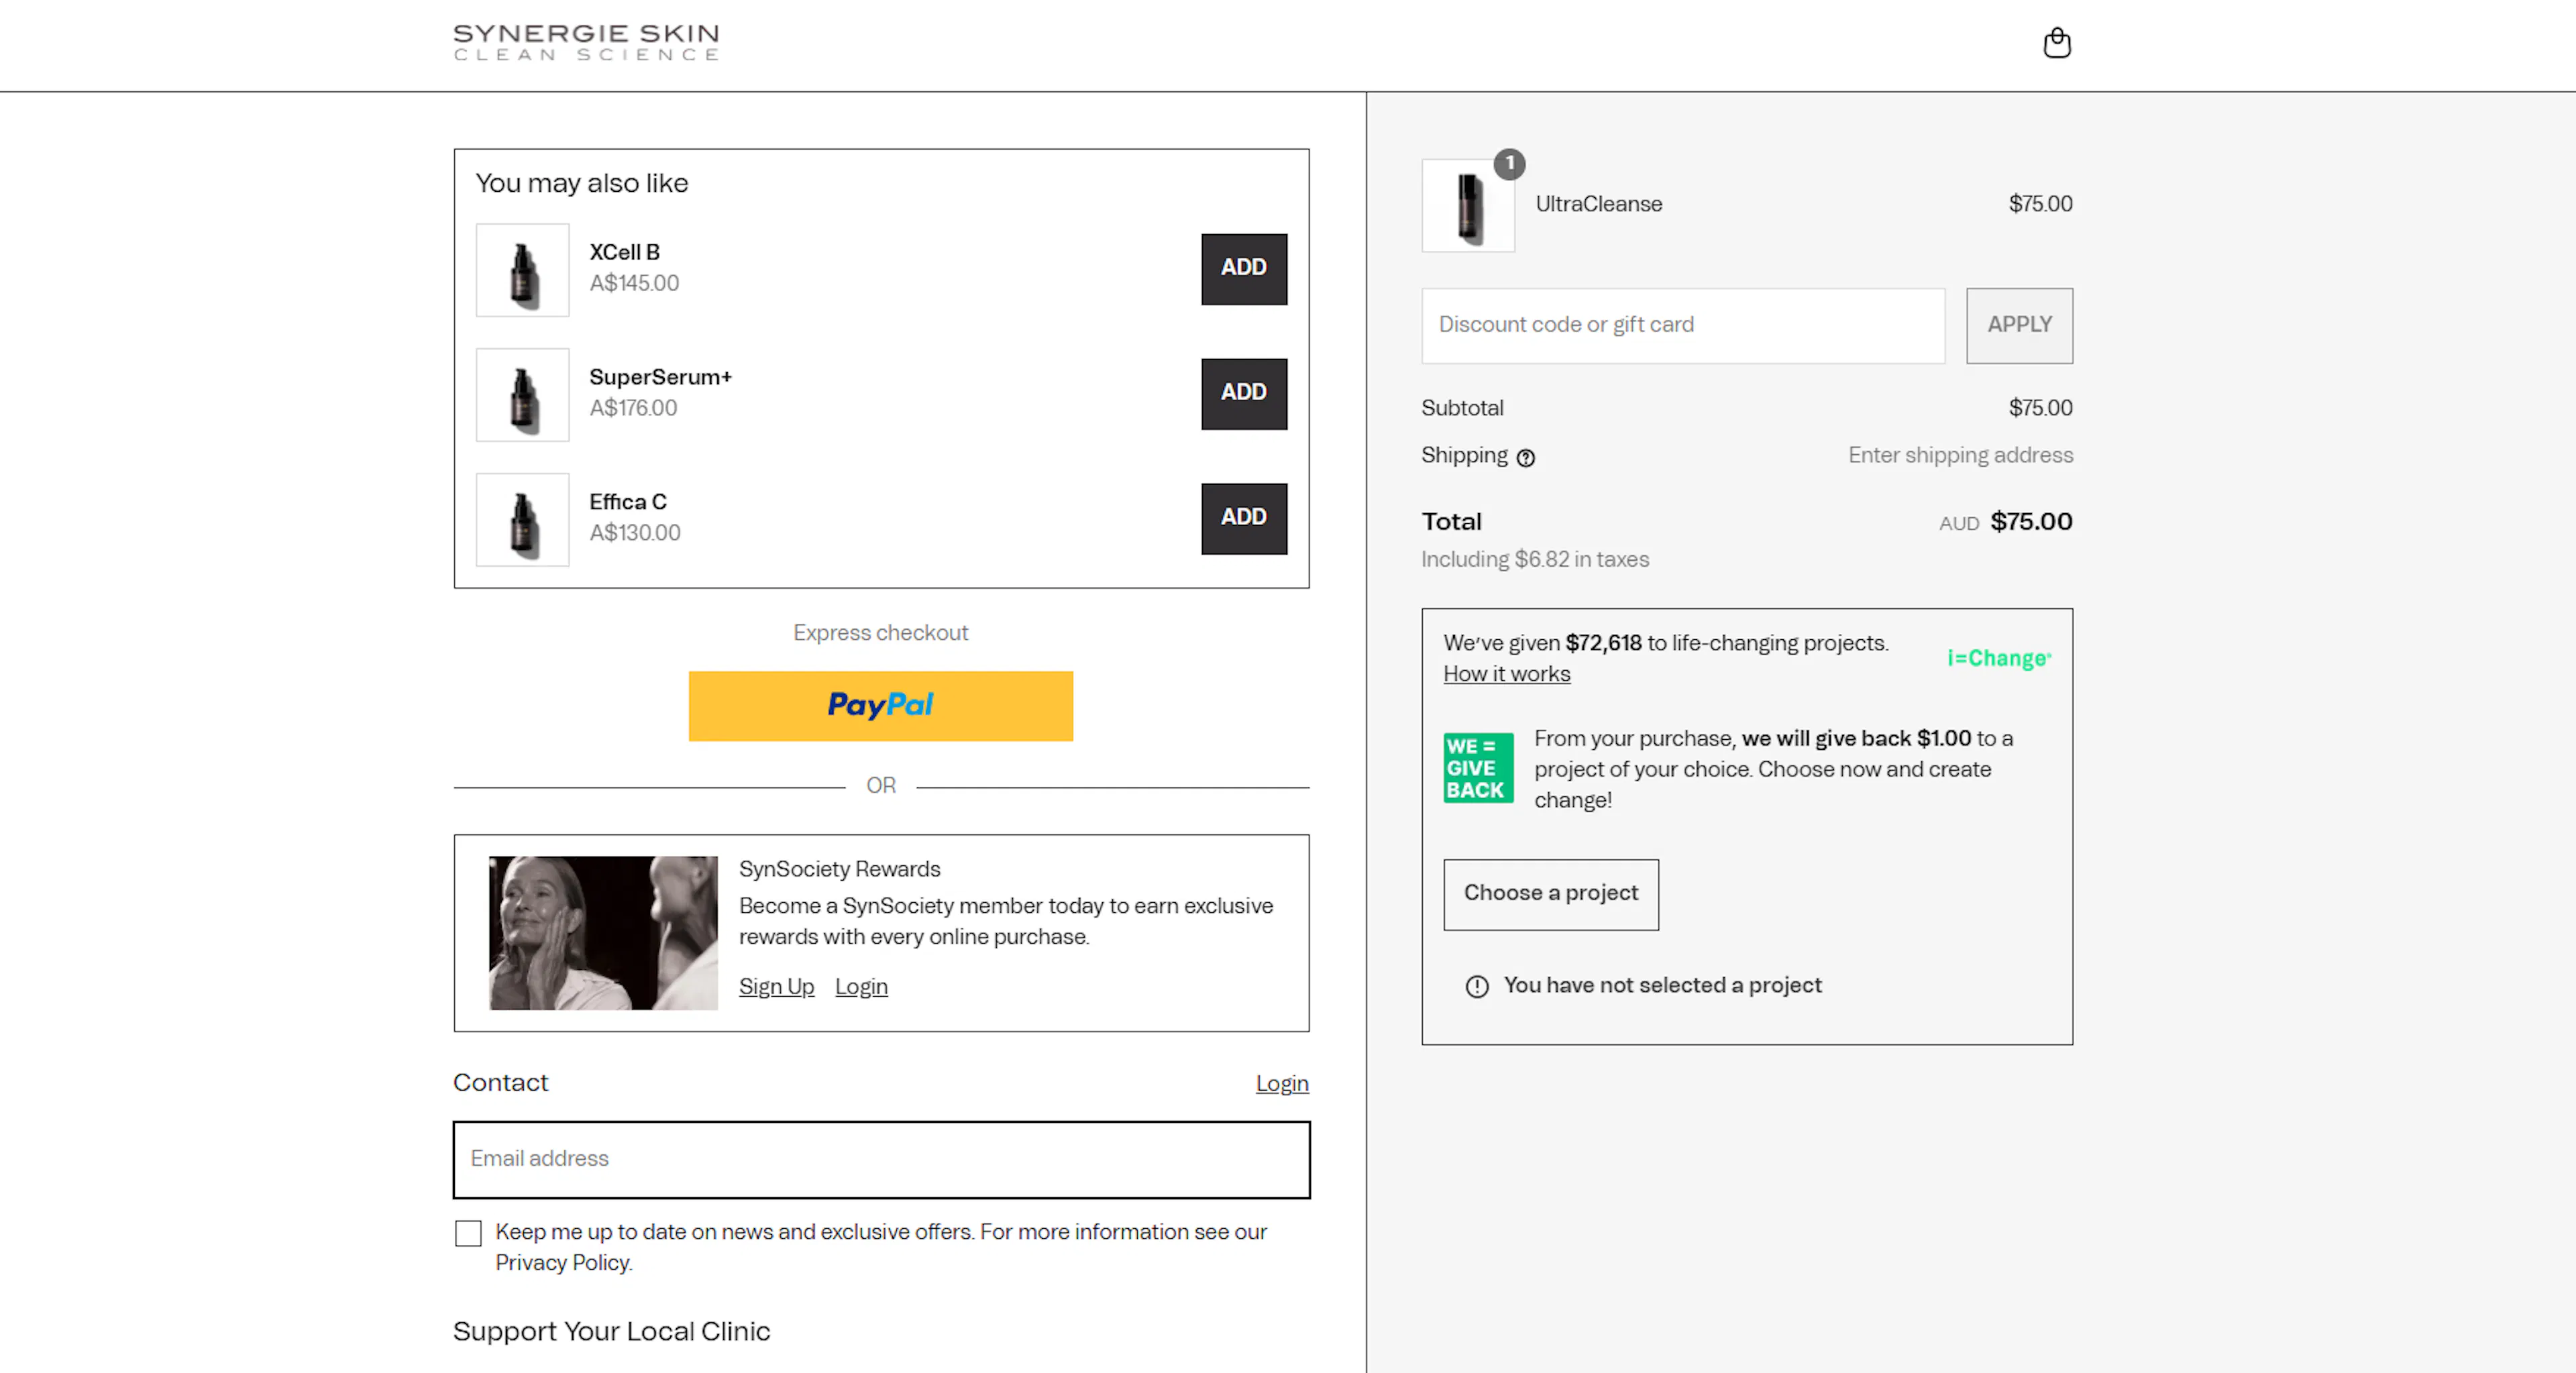This screenshot has height=1373, width=2576.
Task: Click the SuperSerum+ product name
Action: [660, 377]
